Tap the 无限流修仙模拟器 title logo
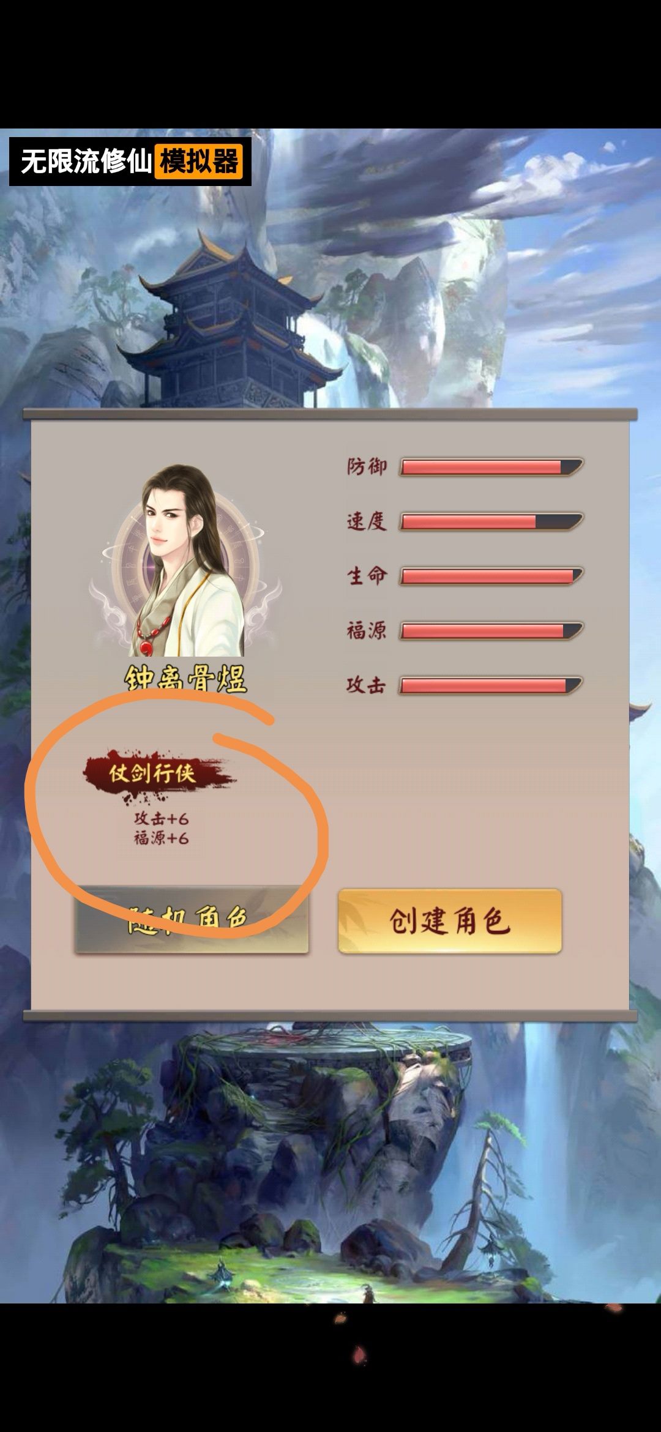 click(130, 162)
